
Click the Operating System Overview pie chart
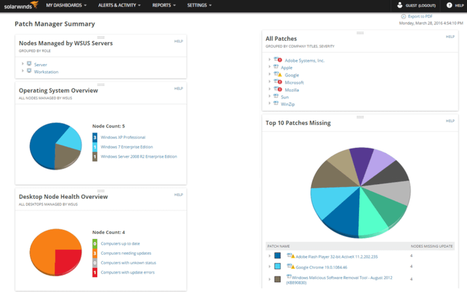click(x=56, y=146)
